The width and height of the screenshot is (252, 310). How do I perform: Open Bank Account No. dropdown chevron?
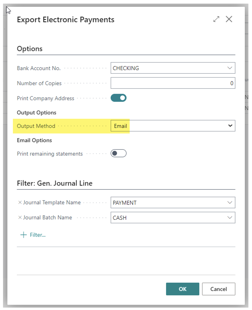click(230, 68)
